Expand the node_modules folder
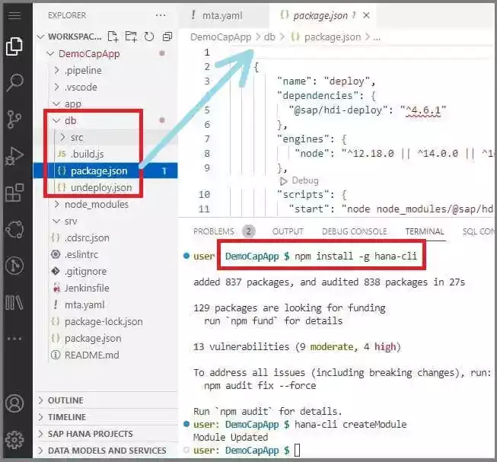The image size is (497, 462). (57, 205)
